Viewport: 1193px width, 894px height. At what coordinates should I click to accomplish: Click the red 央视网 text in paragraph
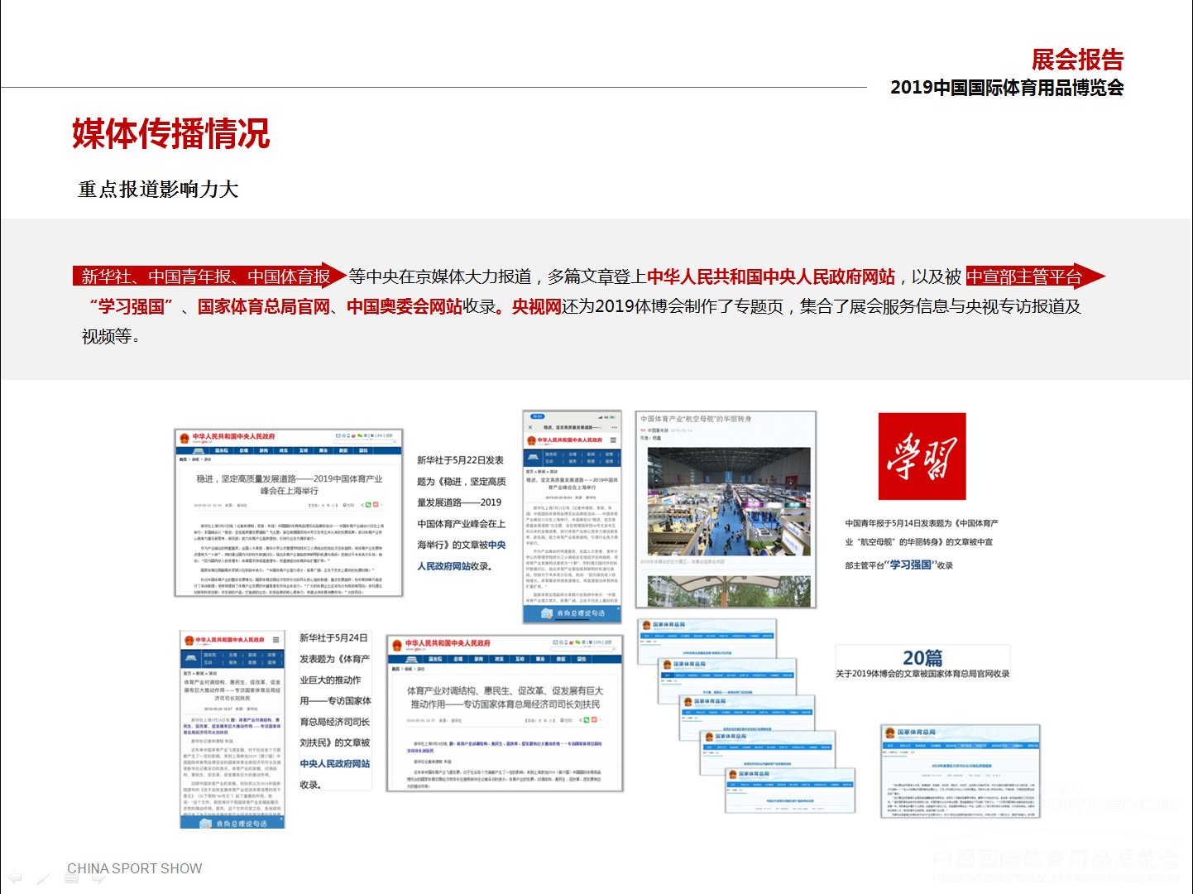point(537,306)
